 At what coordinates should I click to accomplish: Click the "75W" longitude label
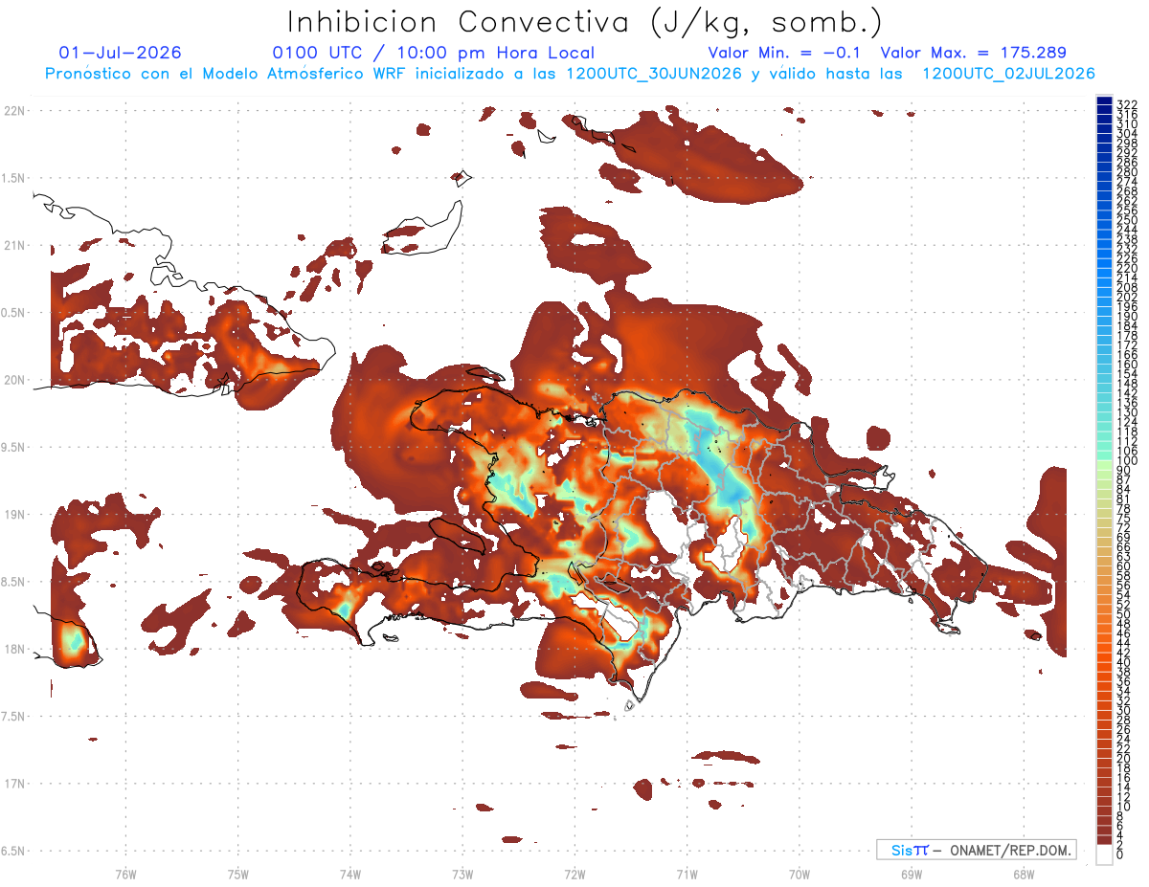pos(237,874)
